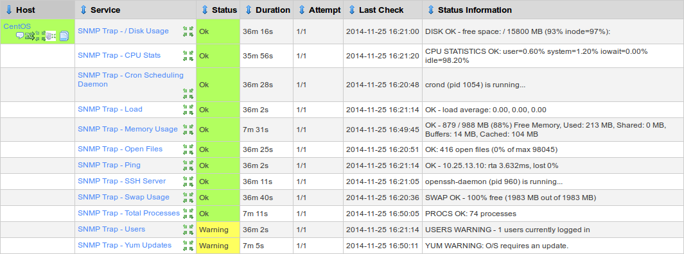Open SNMP Trap - Swap Usage service

[x=123, y=197]
